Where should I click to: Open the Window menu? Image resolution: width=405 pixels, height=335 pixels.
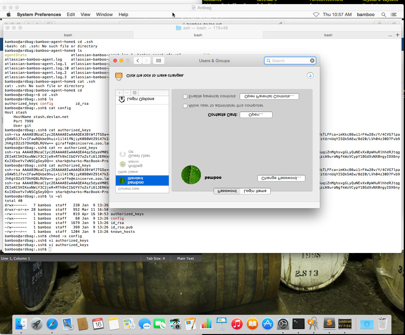click(104, 15)
